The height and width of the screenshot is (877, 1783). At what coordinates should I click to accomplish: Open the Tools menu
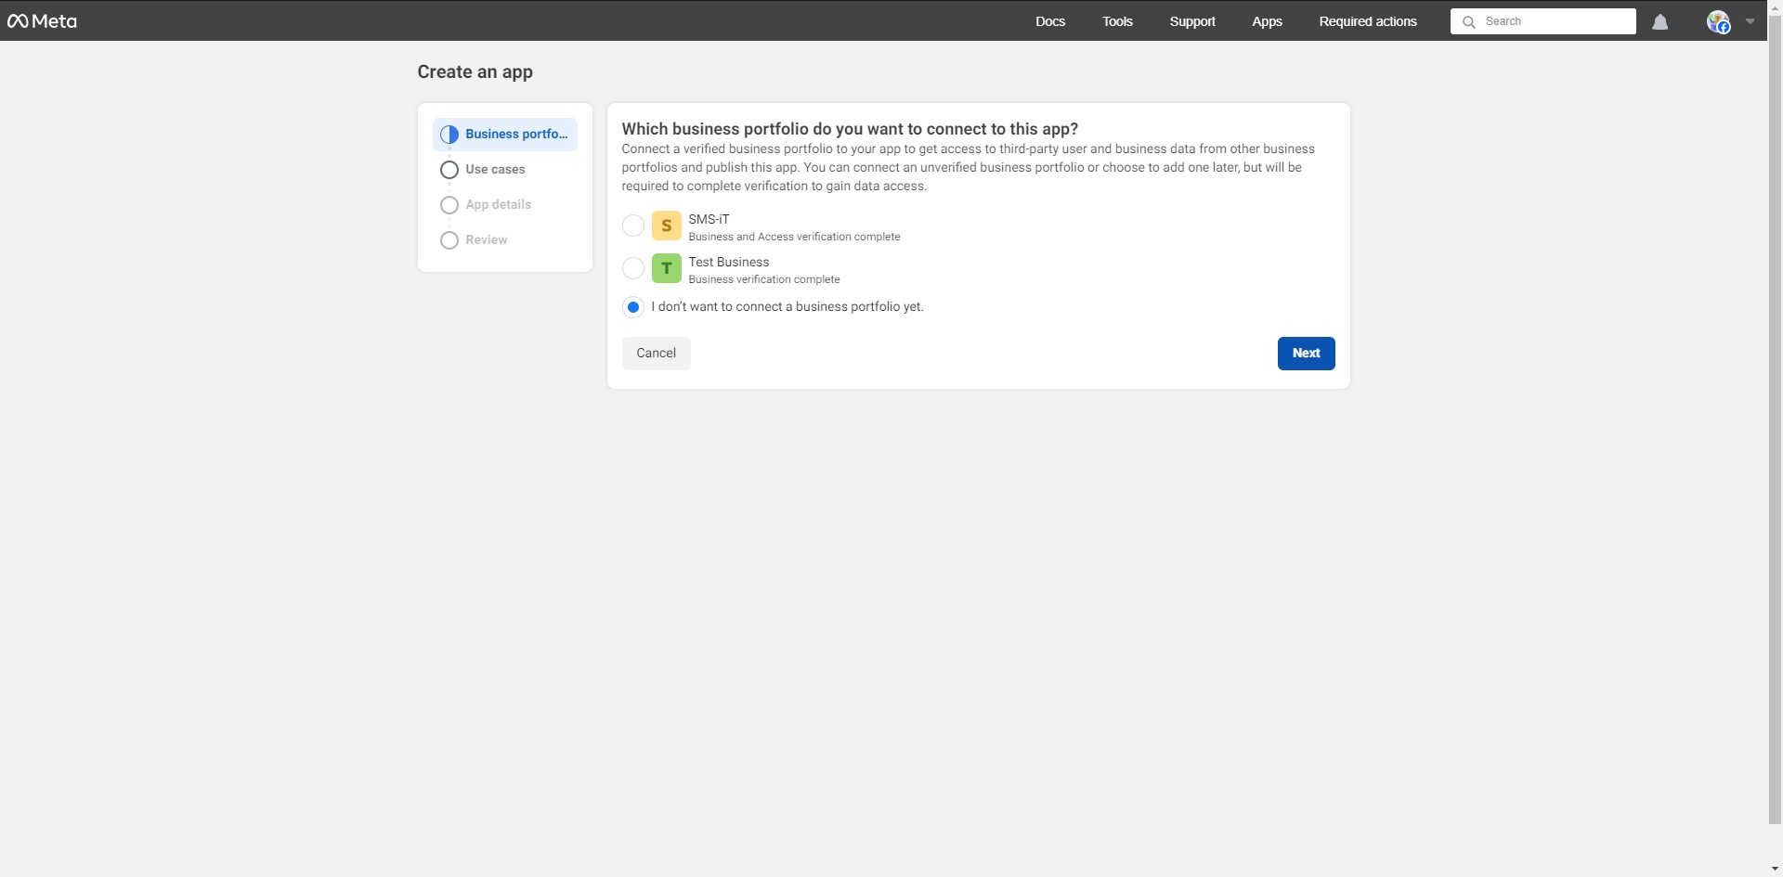(1117, 21)
